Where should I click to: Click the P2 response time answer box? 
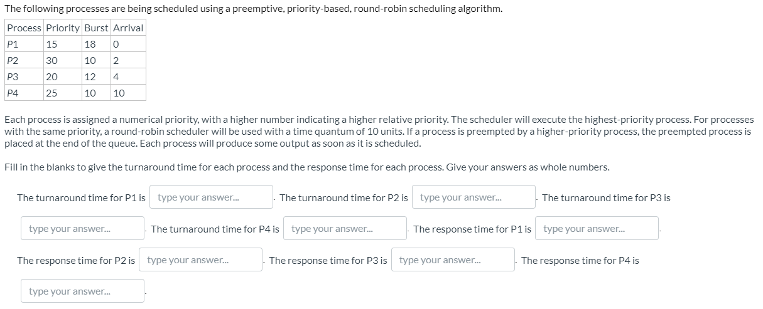(x=201, y=259)
